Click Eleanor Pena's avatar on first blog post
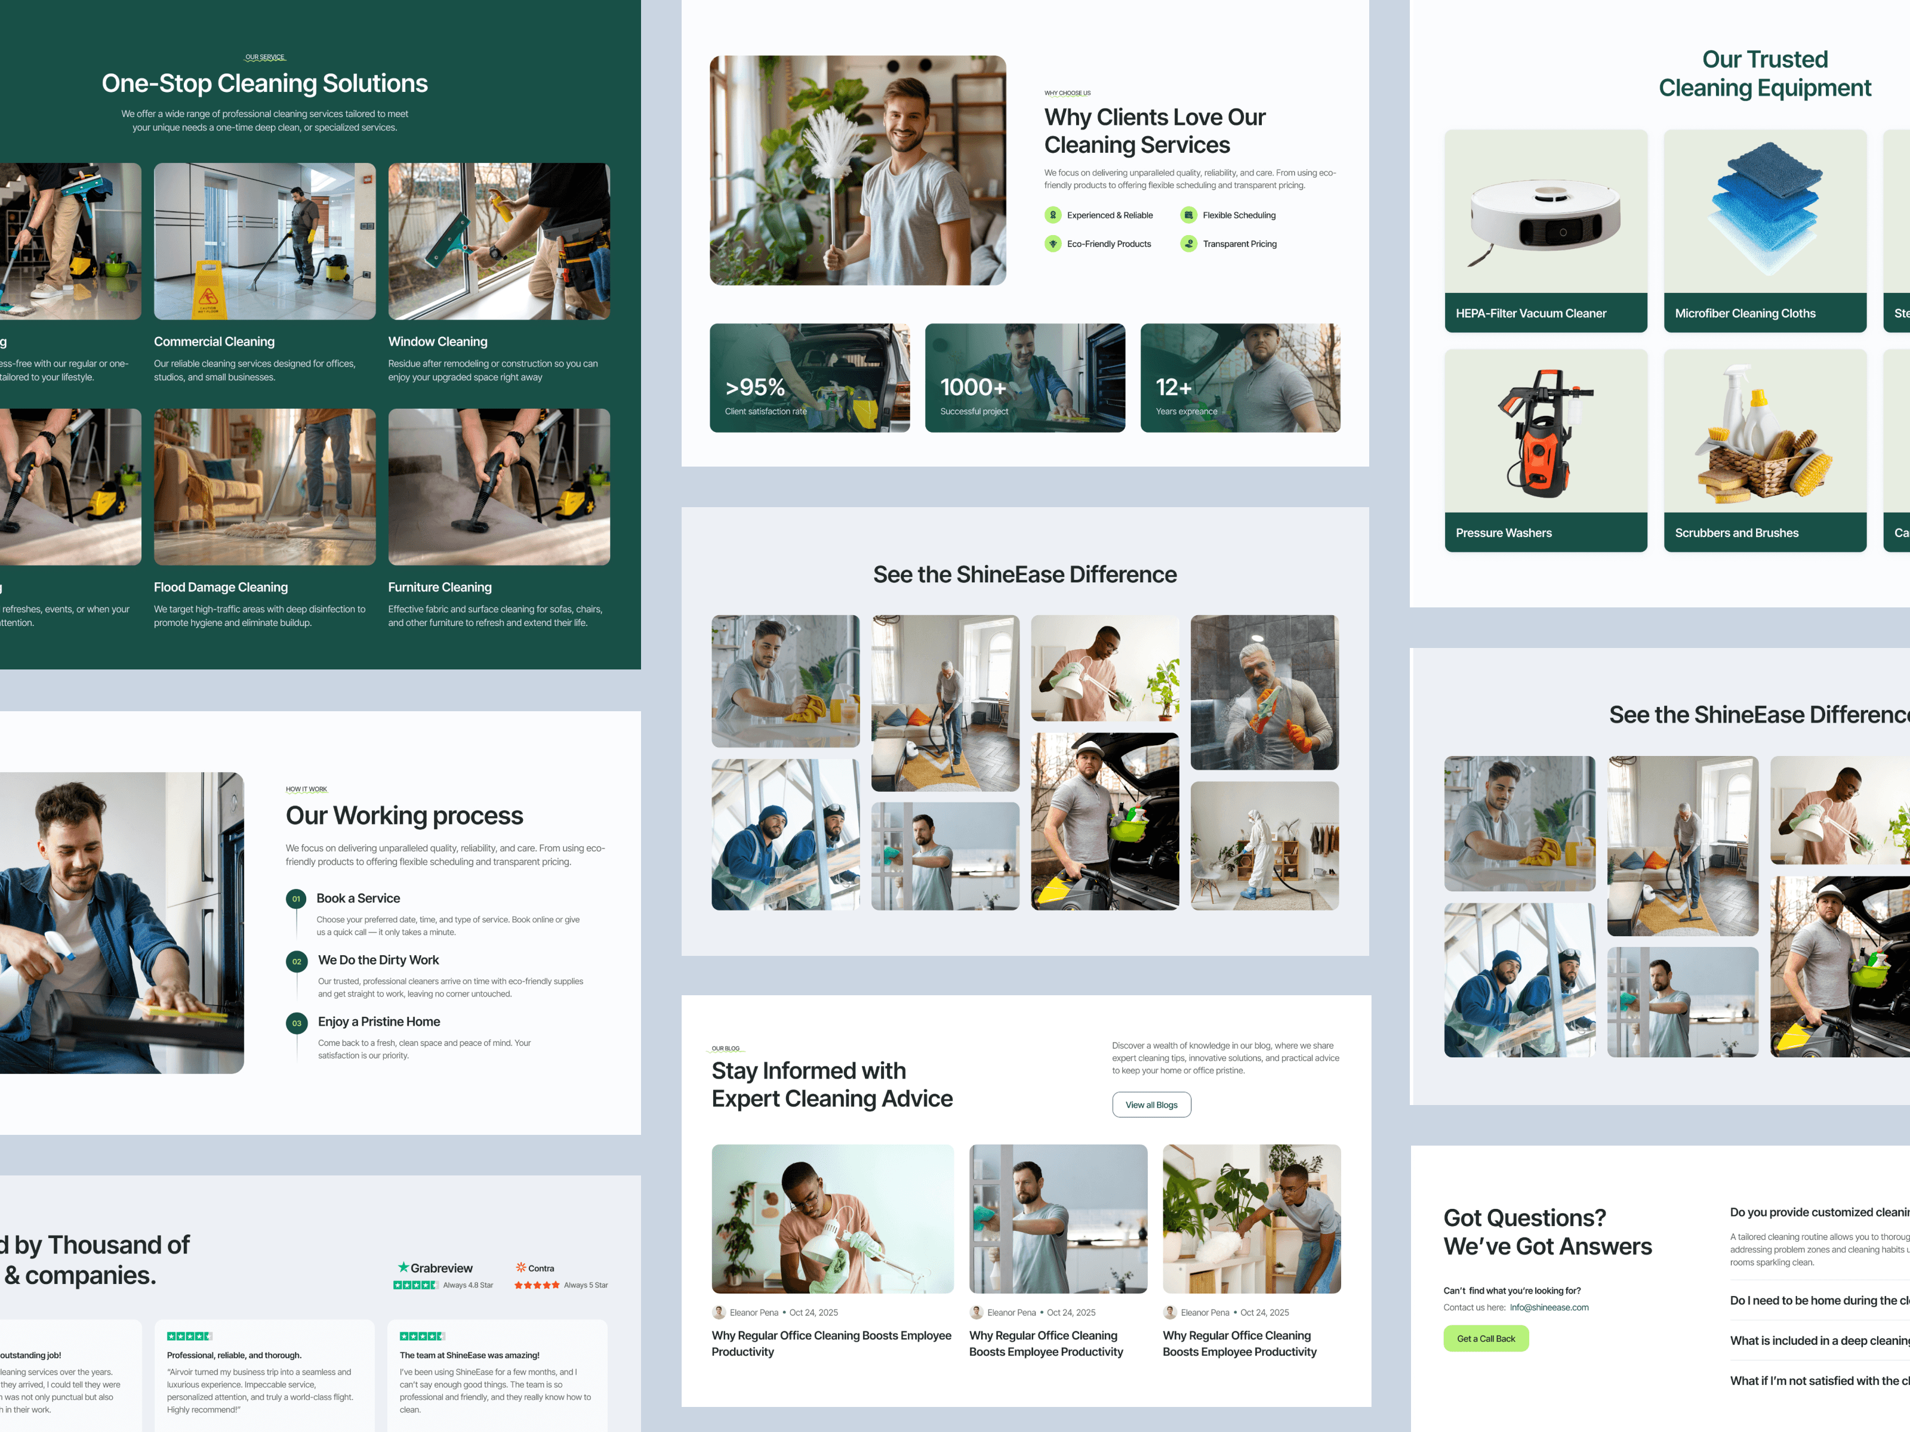The height and width of the screenshot is (1432, 1910). (719, 1312)
